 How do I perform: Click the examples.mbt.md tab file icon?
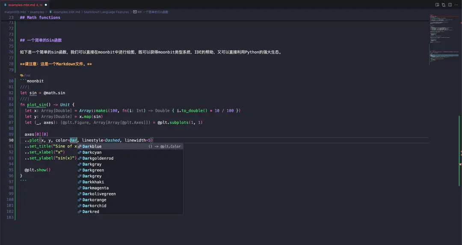click(x=5, y=5)
